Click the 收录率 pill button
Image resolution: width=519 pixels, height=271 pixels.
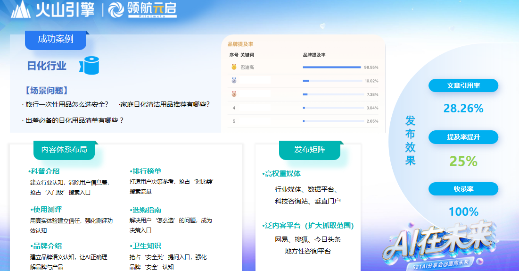tap(463, 189)
